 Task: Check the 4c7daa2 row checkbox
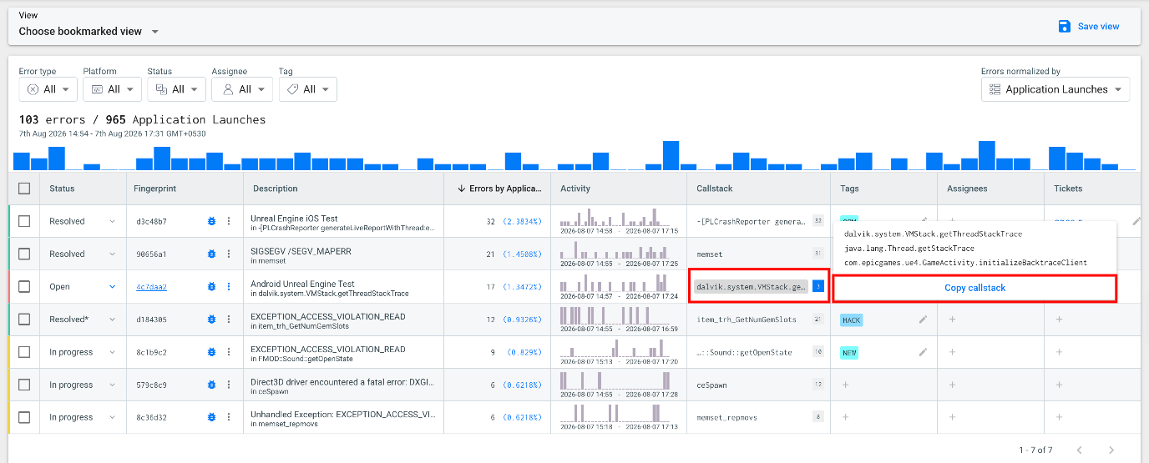coord(24,287)
